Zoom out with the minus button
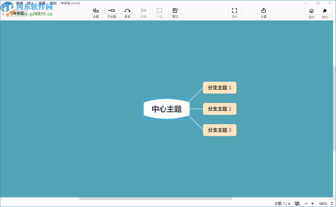This screenshot has width=336, height=207. (x=306, y=204)
